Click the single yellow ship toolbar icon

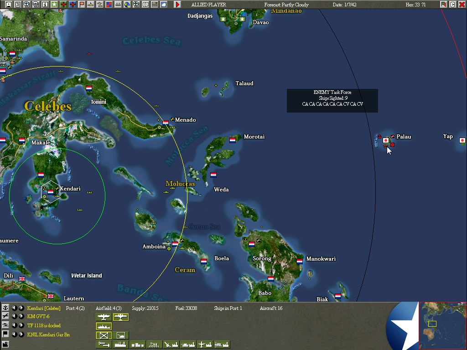click(91, 5)
